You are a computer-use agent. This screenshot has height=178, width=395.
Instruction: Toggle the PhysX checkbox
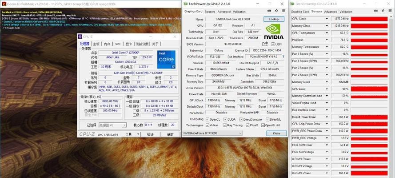click(247, 125)
